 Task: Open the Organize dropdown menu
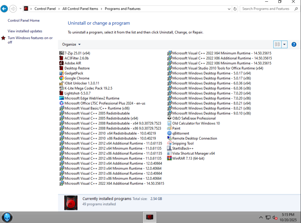pos(71,44)
